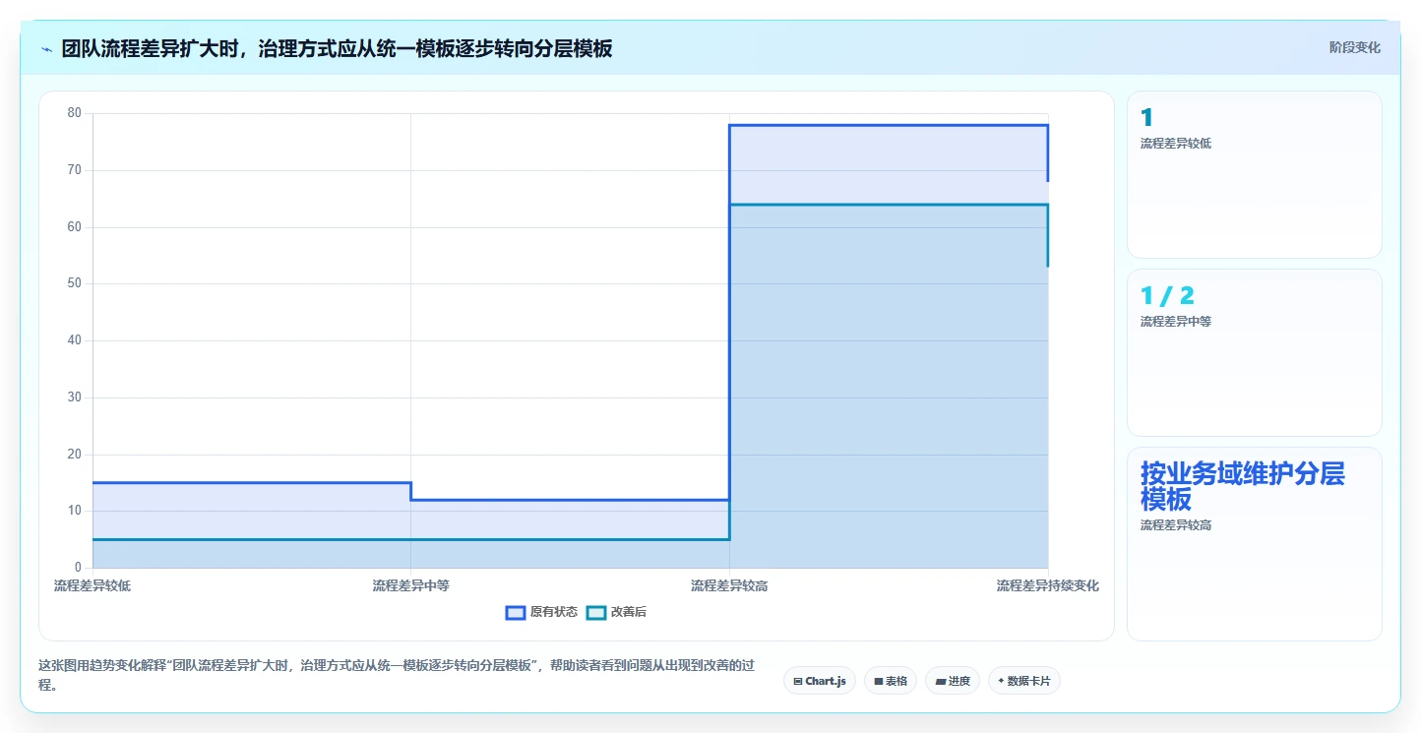Click the 60 y-axis tick label
Image resolution: width=1421 pixels, height=733 pixels.
pos(75,227)
